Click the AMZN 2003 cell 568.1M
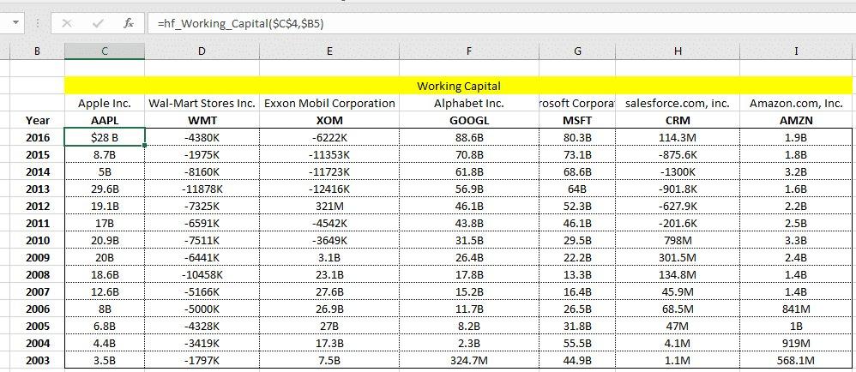Screen dimensions: 856x372 coord(795,360)
